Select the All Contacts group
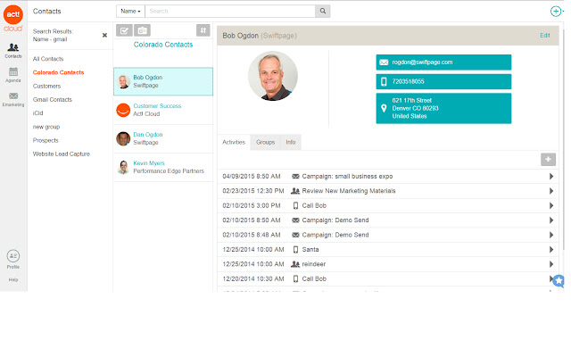The image size is (571, 357). 48,59
